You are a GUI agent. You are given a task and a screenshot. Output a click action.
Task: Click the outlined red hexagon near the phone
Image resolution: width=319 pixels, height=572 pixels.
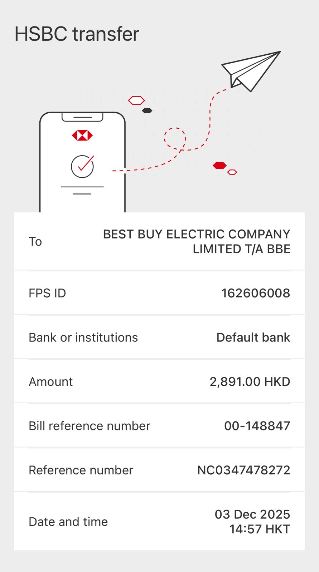click(136, 100)
